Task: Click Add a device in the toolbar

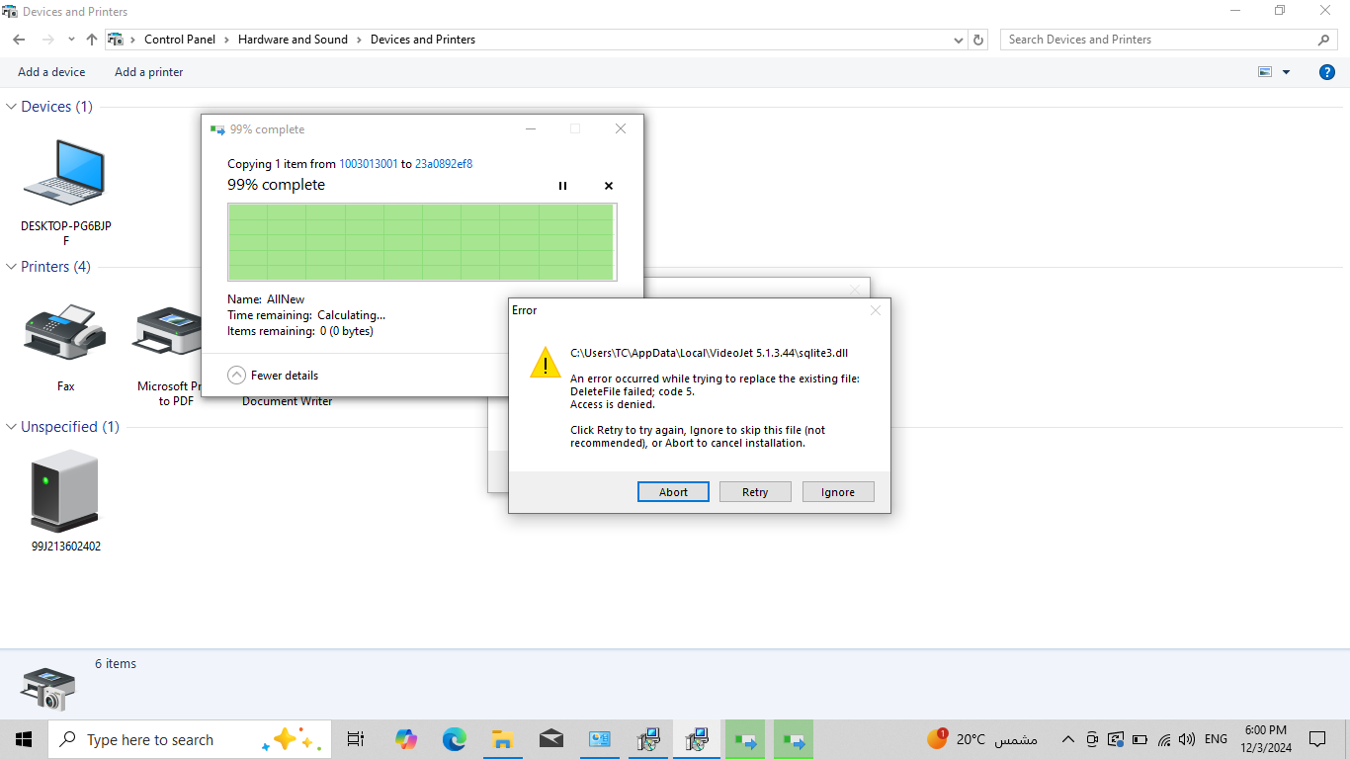Action: 51,72
